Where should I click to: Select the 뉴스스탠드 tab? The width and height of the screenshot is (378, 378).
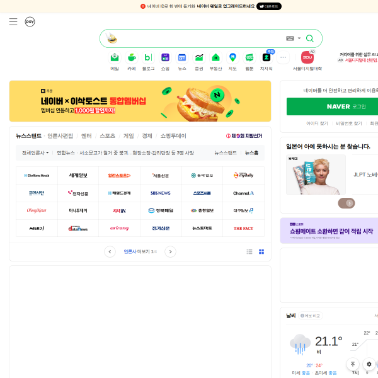point(29,136)
